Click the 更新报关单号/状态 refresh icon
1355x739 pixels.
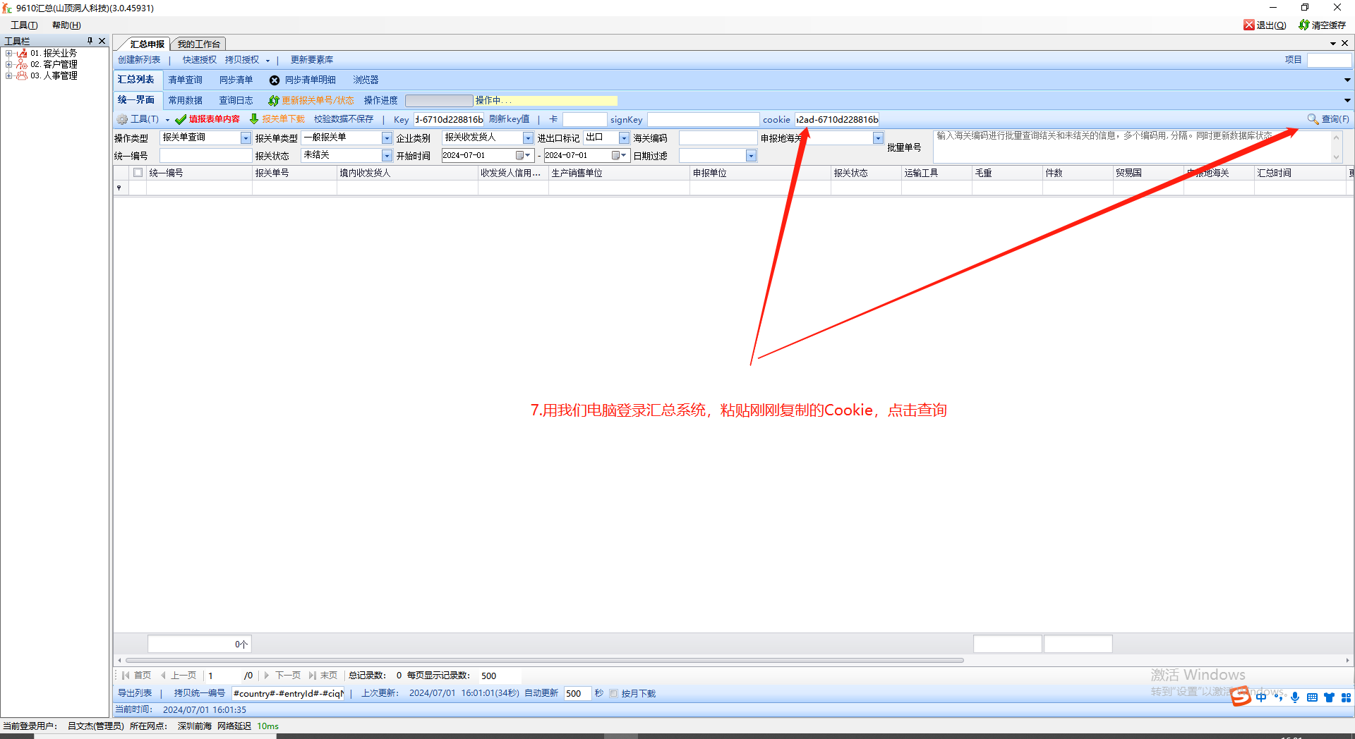tap(273, 101)
